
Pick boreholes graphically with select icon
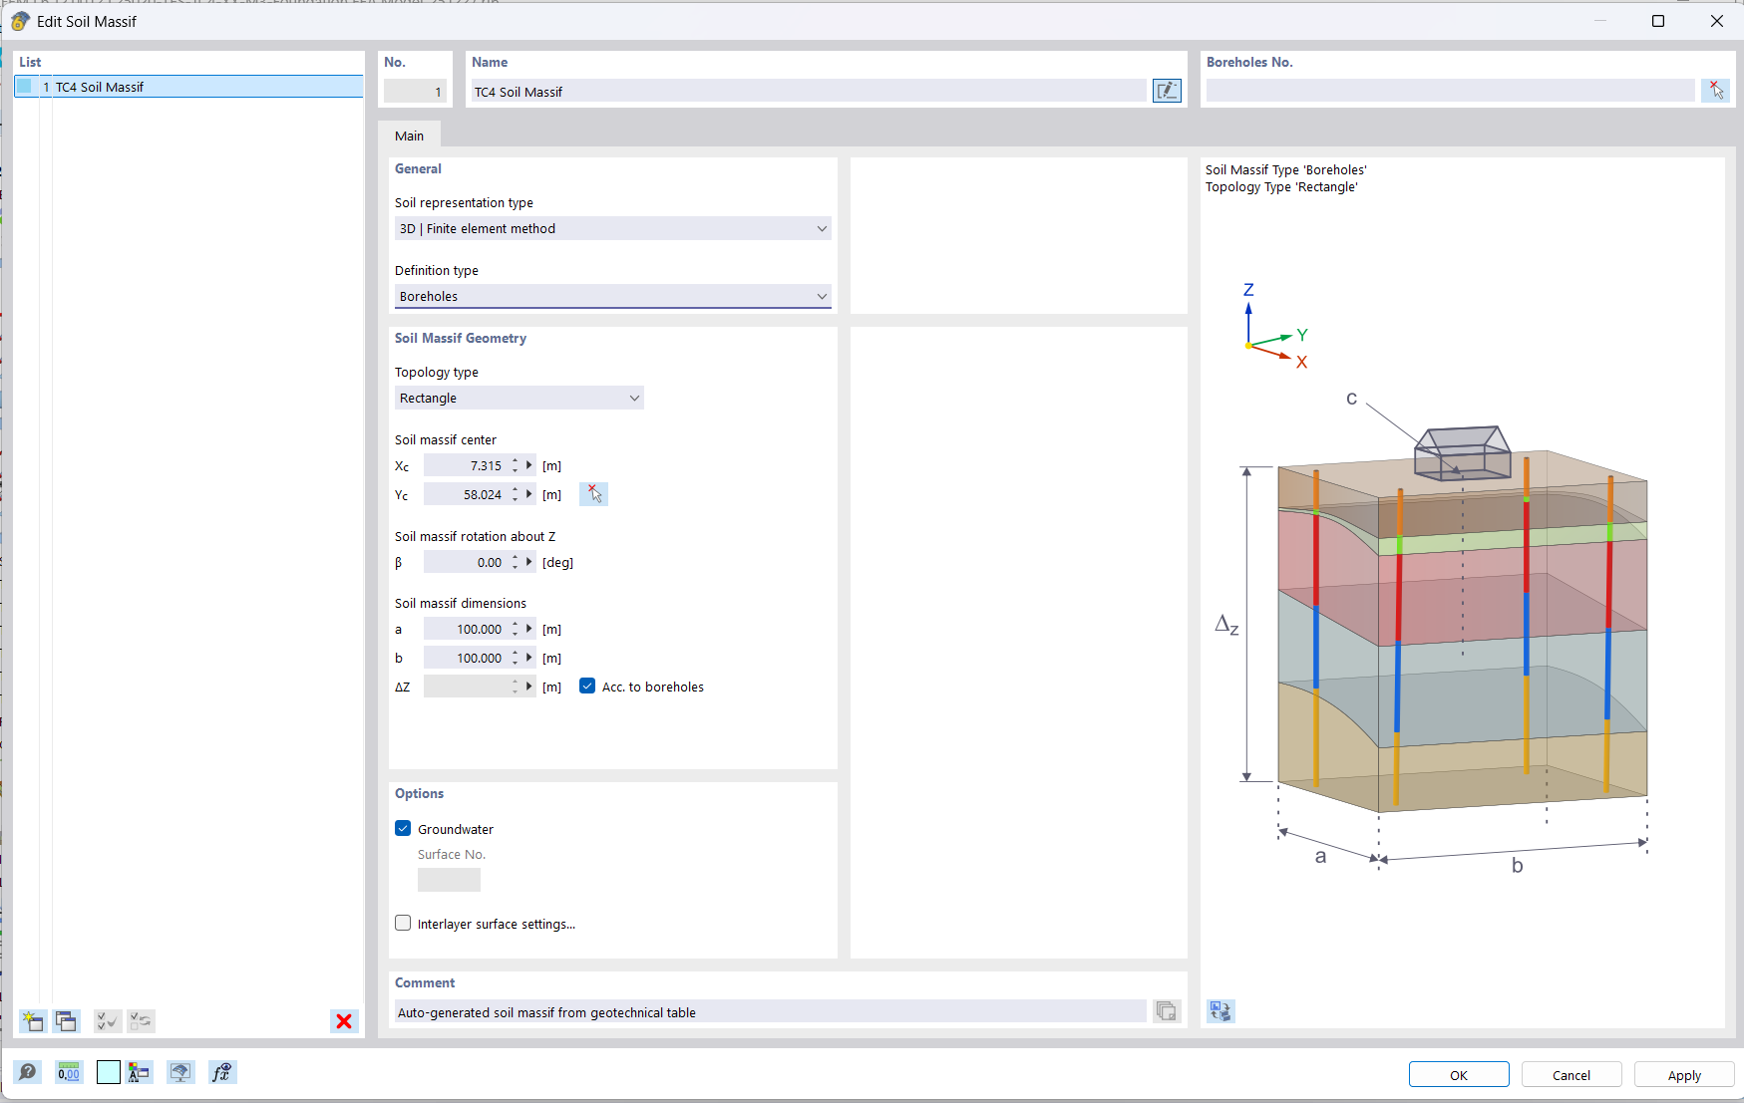(1715, 91)
